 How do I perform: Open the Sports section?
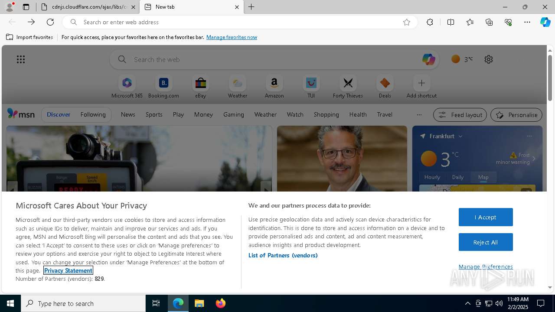coord(154,115)
